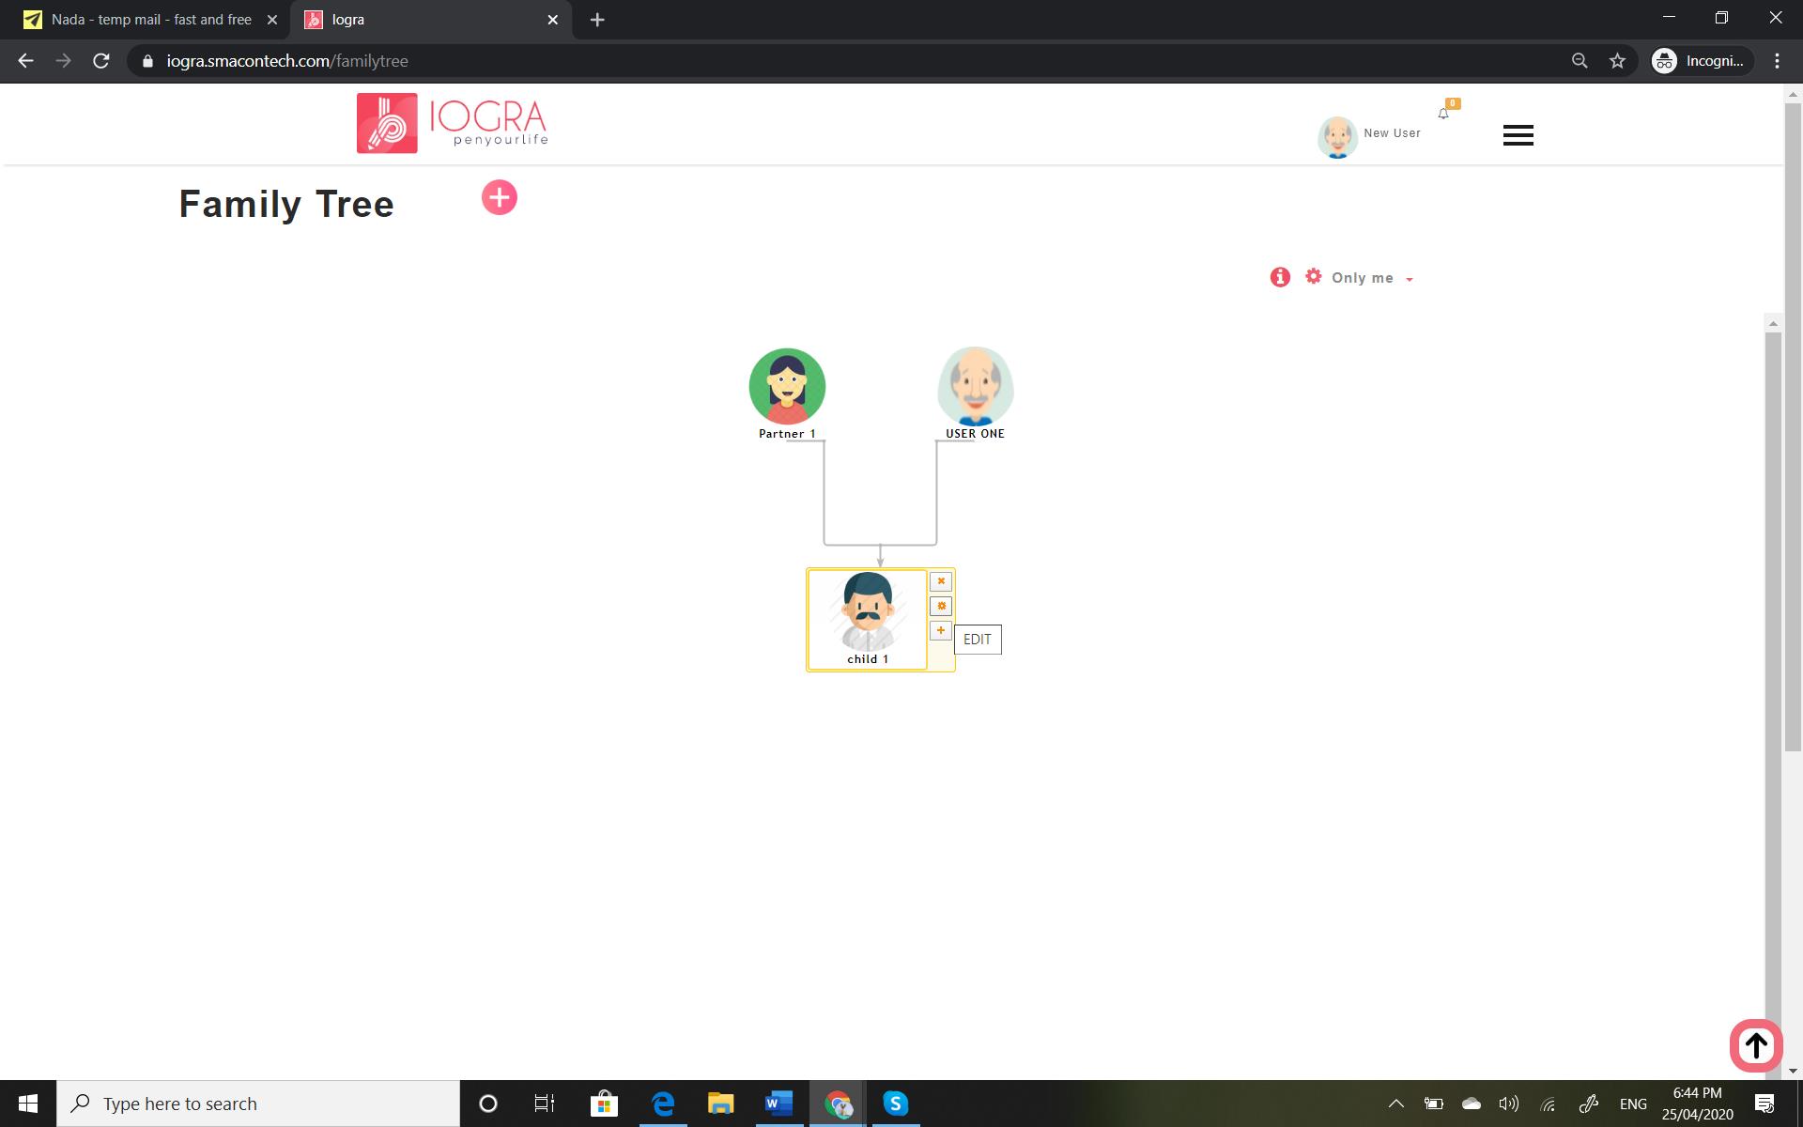Click the 'child 1' name label
The height and width of the screenshot is (1127, 1803).
point(867,659)
